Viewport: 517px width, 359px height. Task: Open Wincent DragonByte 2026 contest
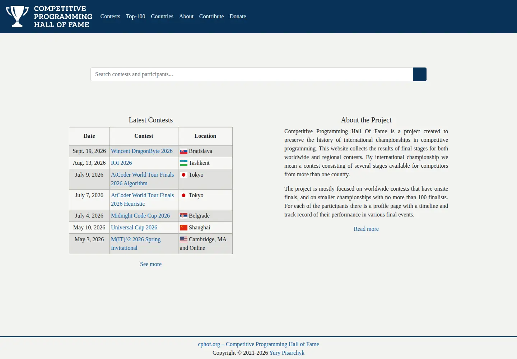[x=142, y=151]
